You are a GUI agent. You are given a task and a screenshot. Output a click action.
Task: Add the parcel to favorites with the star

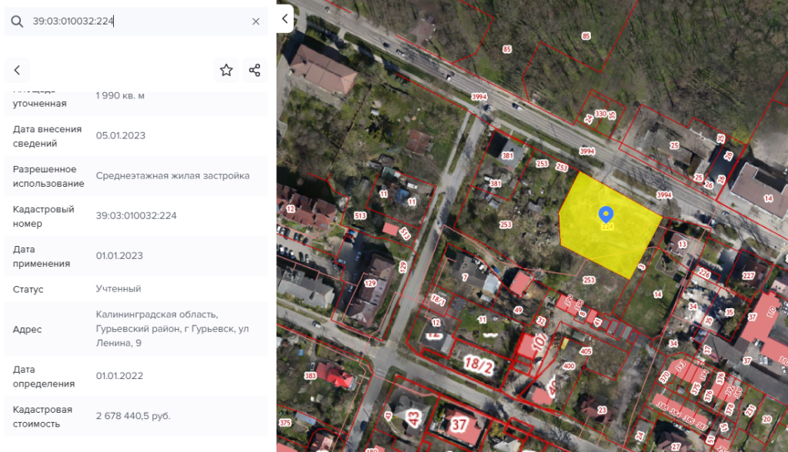pos(226,71)
